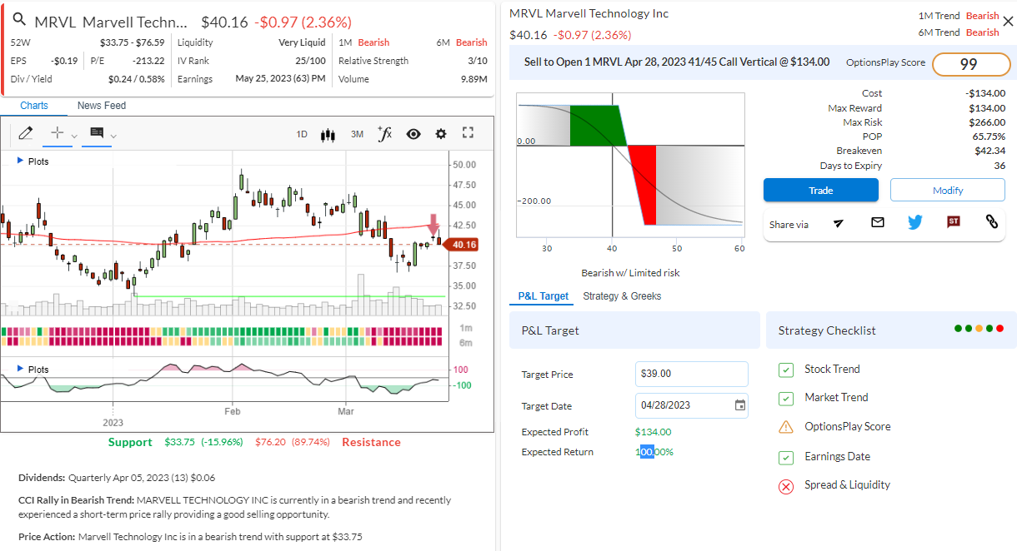
Task: Switch to the Charts tab
Action: (x=34, y=106)
